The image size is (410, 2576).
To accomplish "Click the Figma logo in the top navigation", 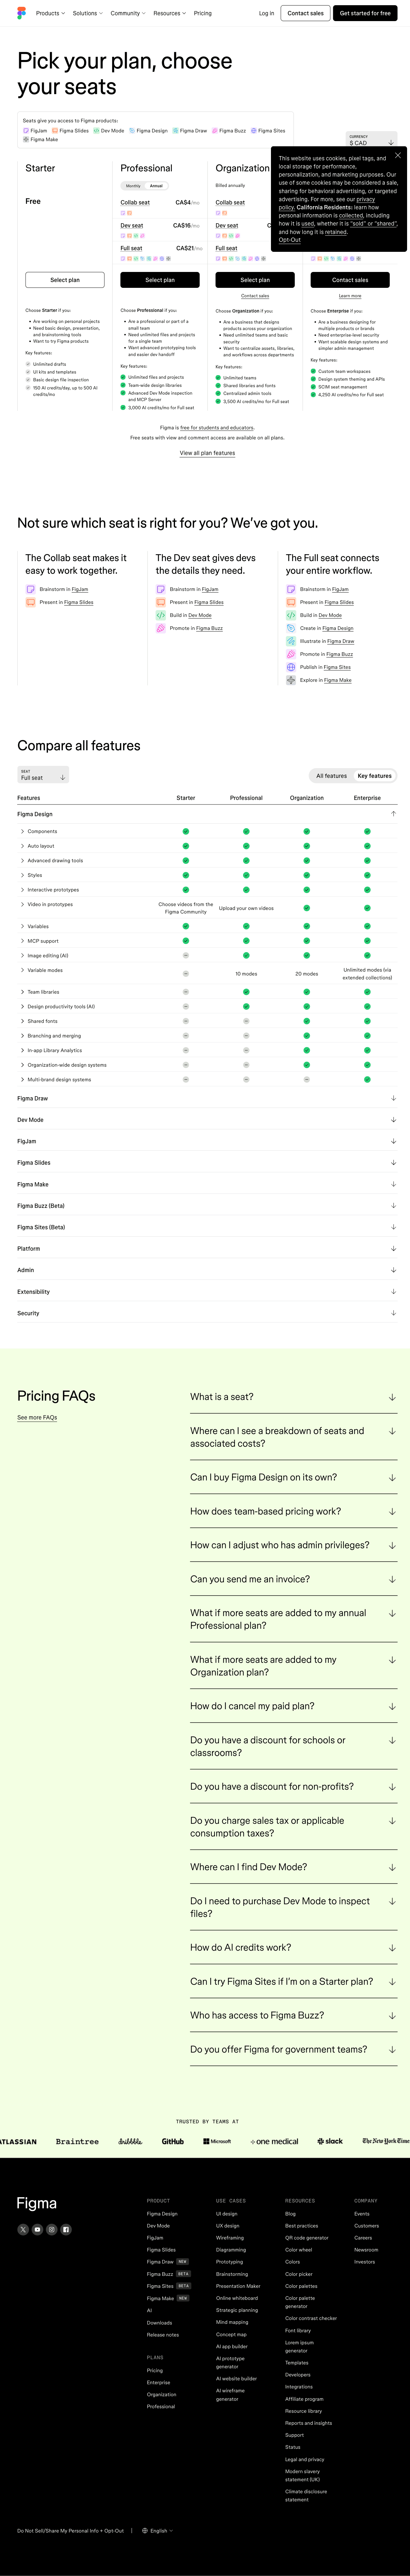I will (22, 13).
